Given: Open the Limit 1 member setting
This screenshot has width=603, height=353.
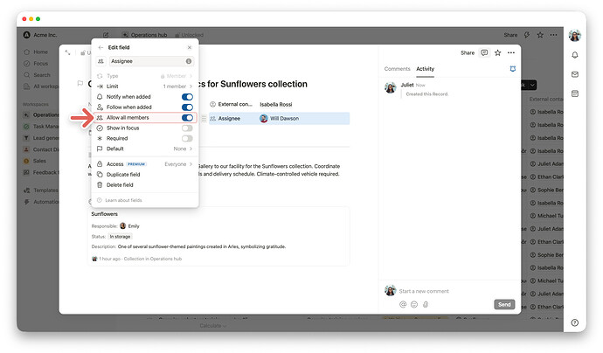Looking at the screenshot, I should click(145, 87).
